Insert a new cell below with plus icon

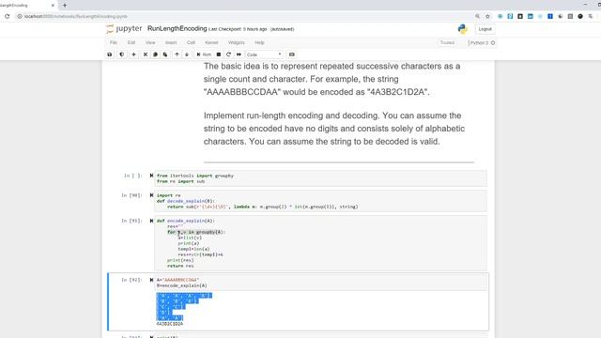point(133,54)
